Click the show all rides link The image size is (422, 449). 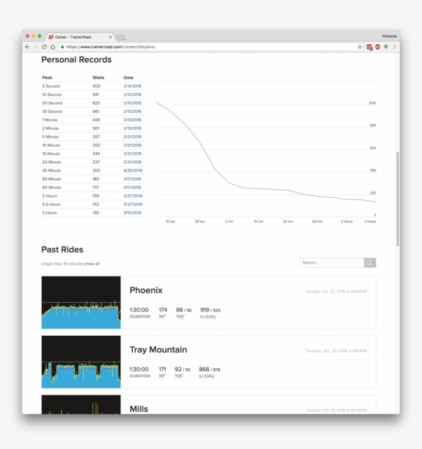point(92,264)
